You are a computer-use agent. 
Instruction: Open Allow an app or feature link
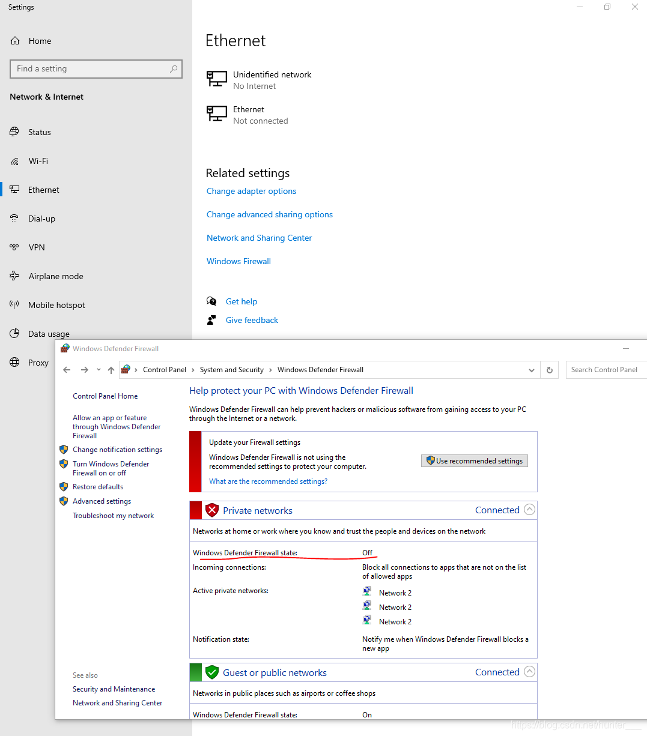tap(117, 427)
